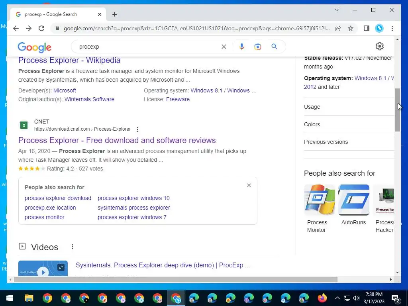Submit search using the magnifier icon
Screen dimensions: 408x306
274,47
